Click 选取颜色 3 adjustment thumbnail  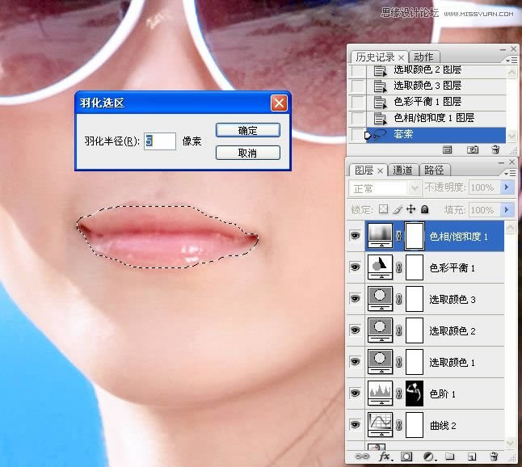tap(380, 299)
